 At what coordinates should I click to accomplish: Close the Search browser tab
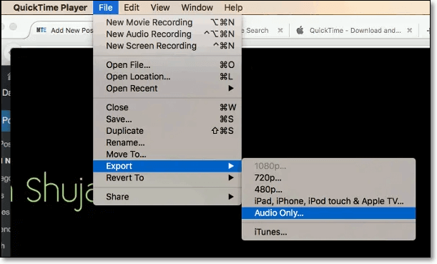[280, 30]
